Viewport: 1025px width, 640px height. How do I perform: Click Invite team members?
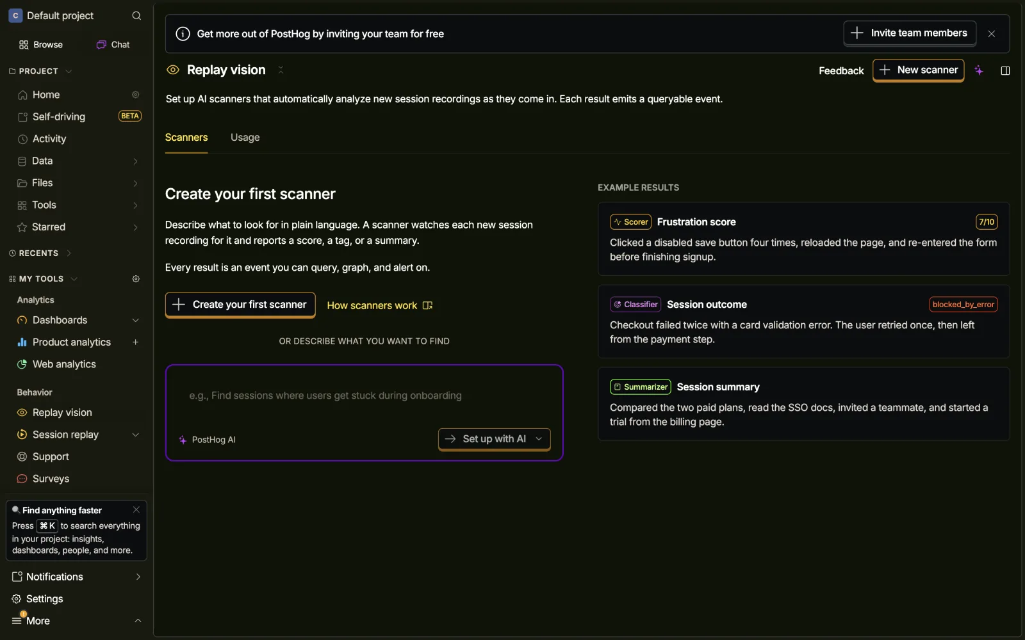point(910,33)
